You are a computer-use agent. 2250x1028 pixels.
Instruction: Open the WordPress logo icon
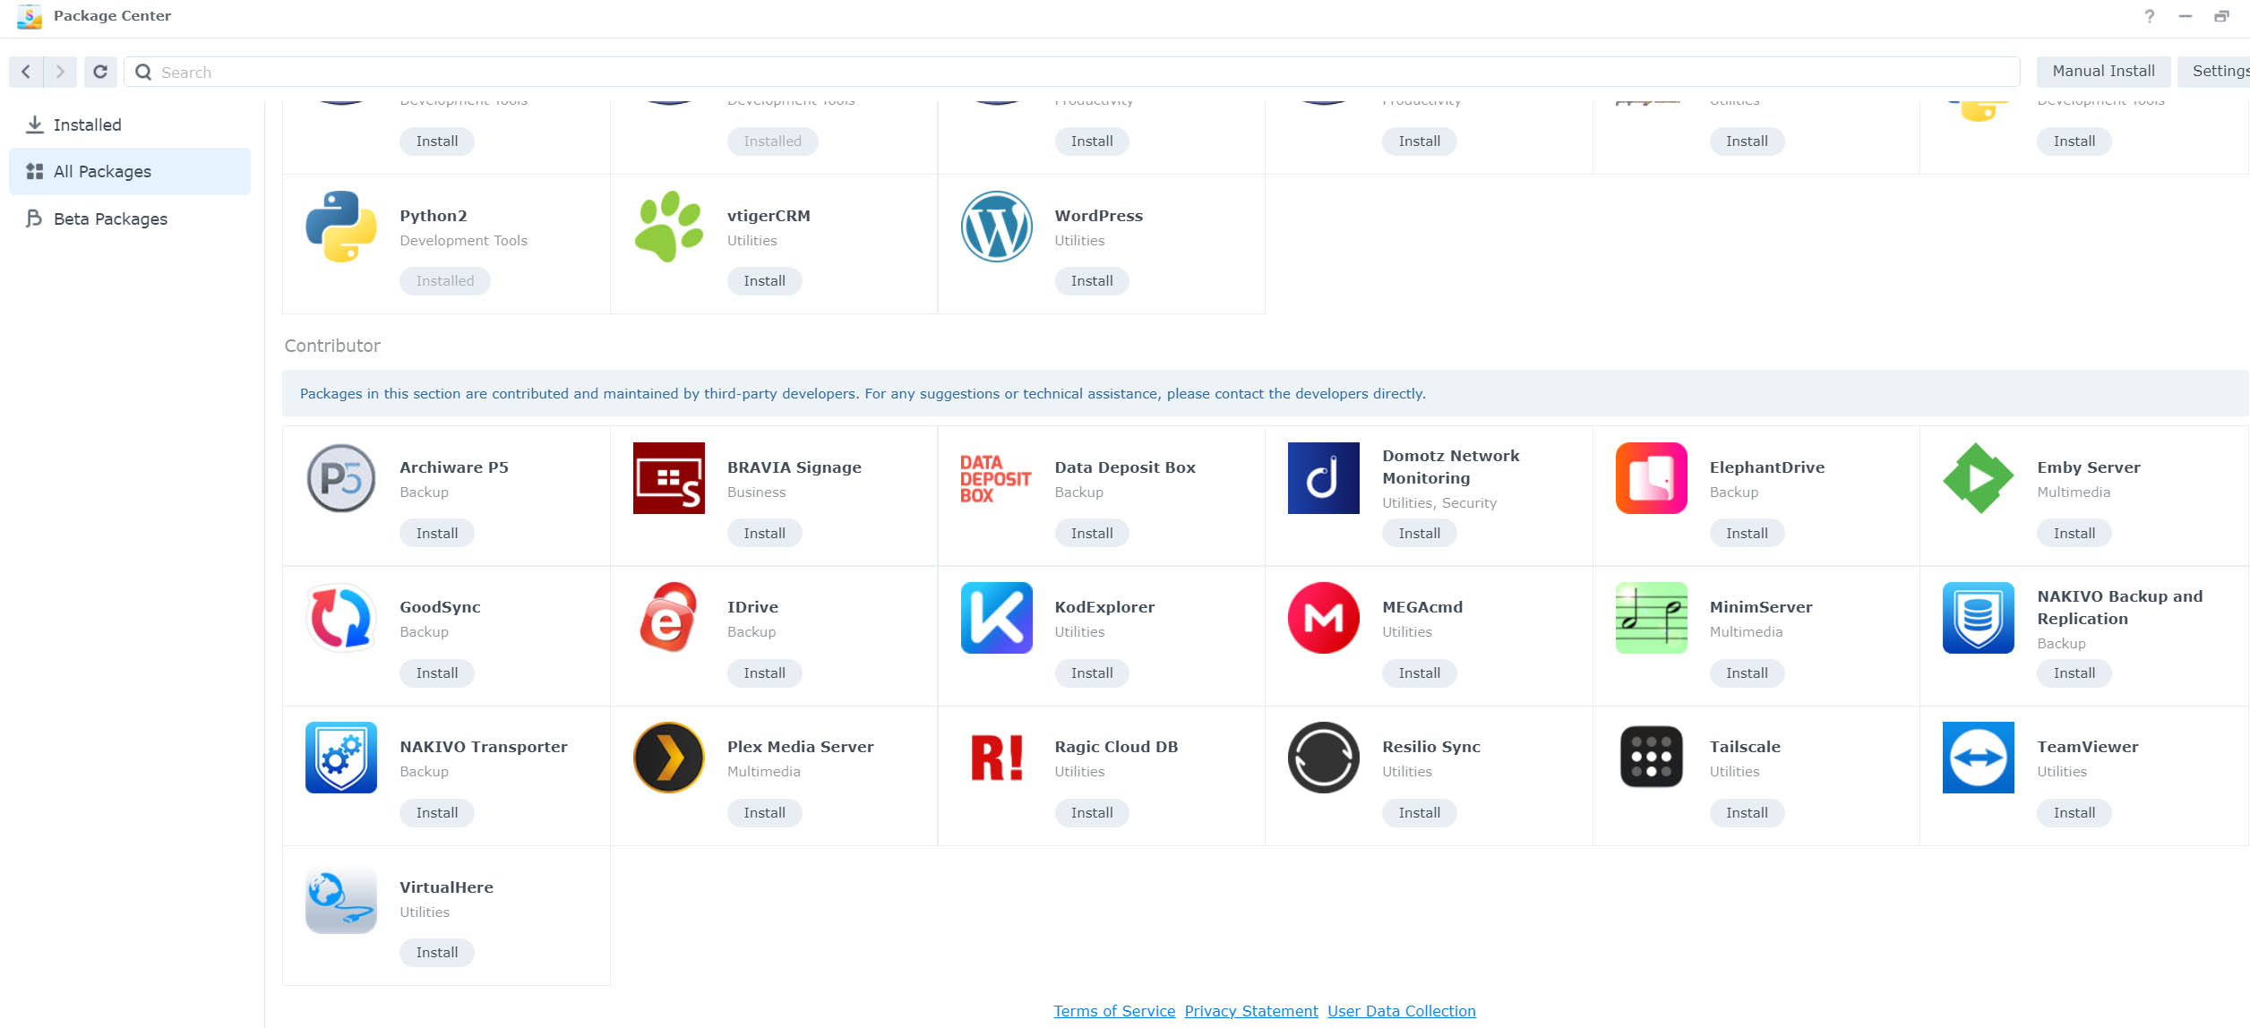pos(996,227)
